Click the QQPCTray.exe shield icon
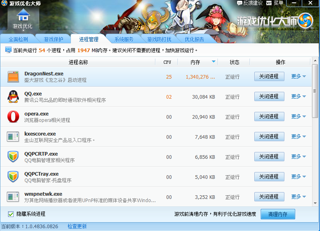The height and width of the screenshot is (231, 320). (x=13, y=177)
